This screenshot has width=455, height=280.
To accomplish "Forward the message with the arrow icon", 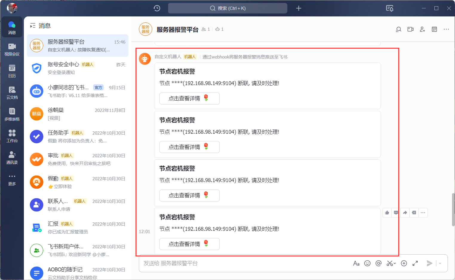I will 405,213.
